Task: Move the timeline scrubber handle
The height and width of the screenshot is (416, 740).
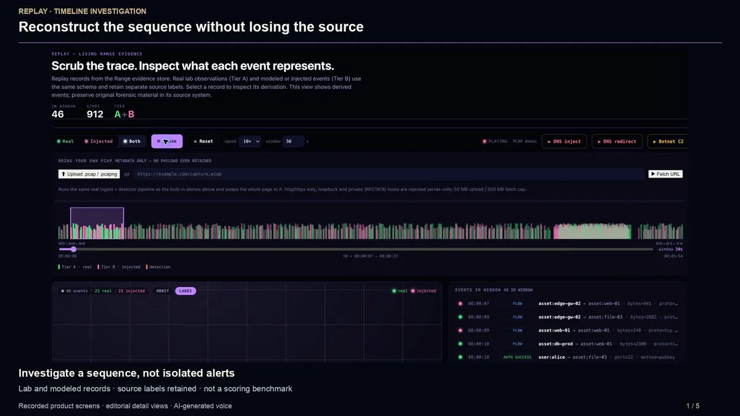Action: 73,249
